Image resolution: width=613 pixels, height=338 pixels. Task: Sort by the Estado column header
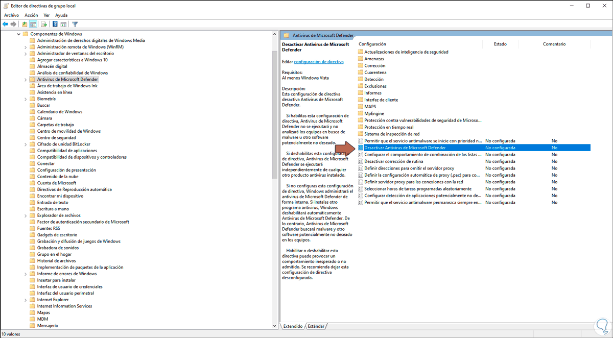[x=500, y=44]
